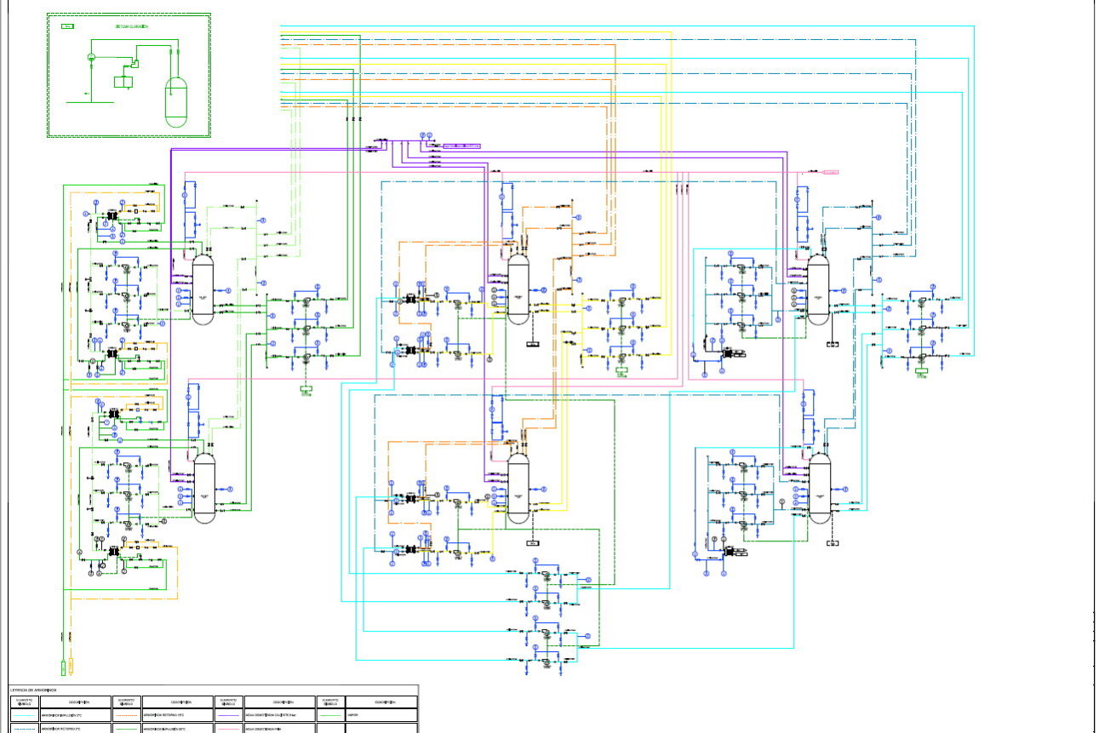Click the SISTEMA CLORACIÓN title text
Screen dimensions: 1099x733
(132, 26)
